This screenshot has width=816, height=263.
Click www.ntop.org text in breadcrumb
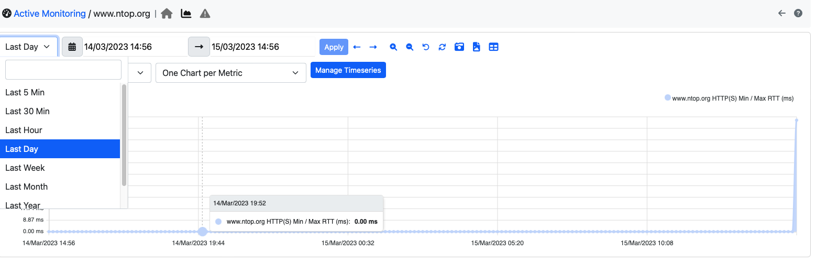tap(122, 14)
